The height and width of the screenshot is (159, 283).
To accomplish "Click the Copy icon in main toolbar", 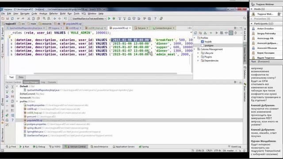I will pyautogui.click(x=34, y=19).
